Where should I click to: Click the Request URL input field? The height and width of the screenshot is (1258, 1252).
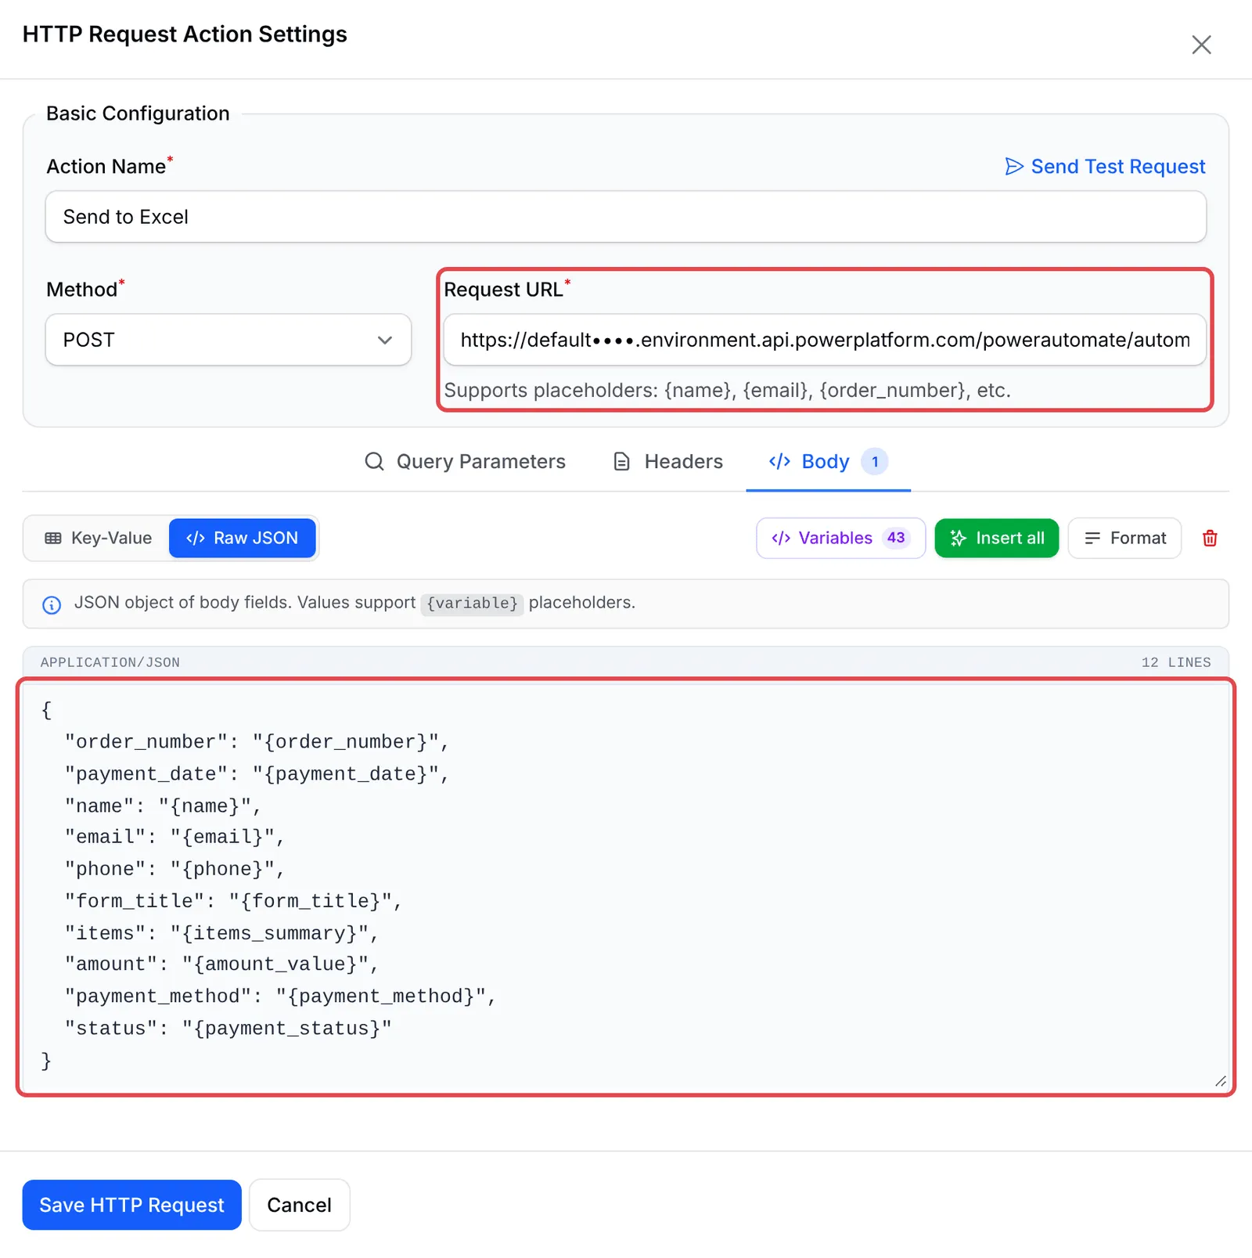point(825,340)
